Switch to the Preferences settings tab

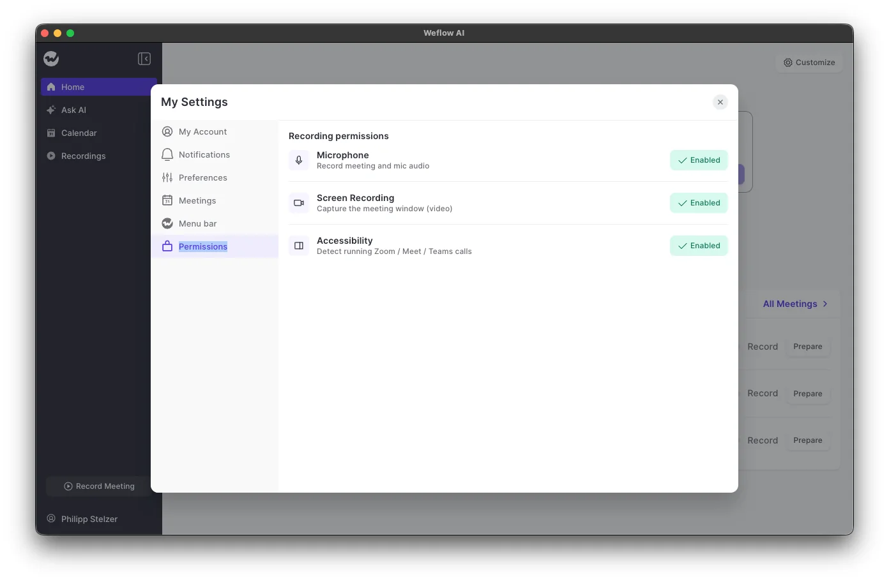215,177
